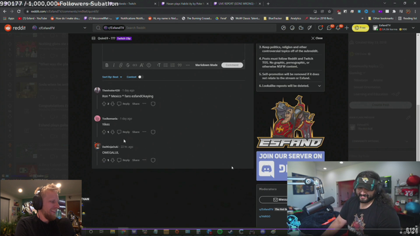This screenshot has width=420, height=236.
Task: Open the Apps bookmark shortcut
Action: tap(9, 18)
